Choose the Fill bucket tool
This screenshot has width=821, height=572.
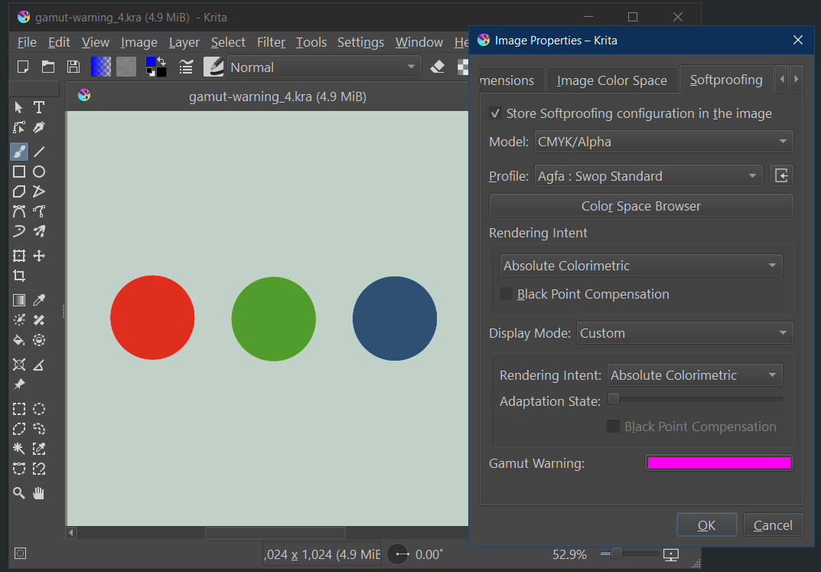click(19, 340)
